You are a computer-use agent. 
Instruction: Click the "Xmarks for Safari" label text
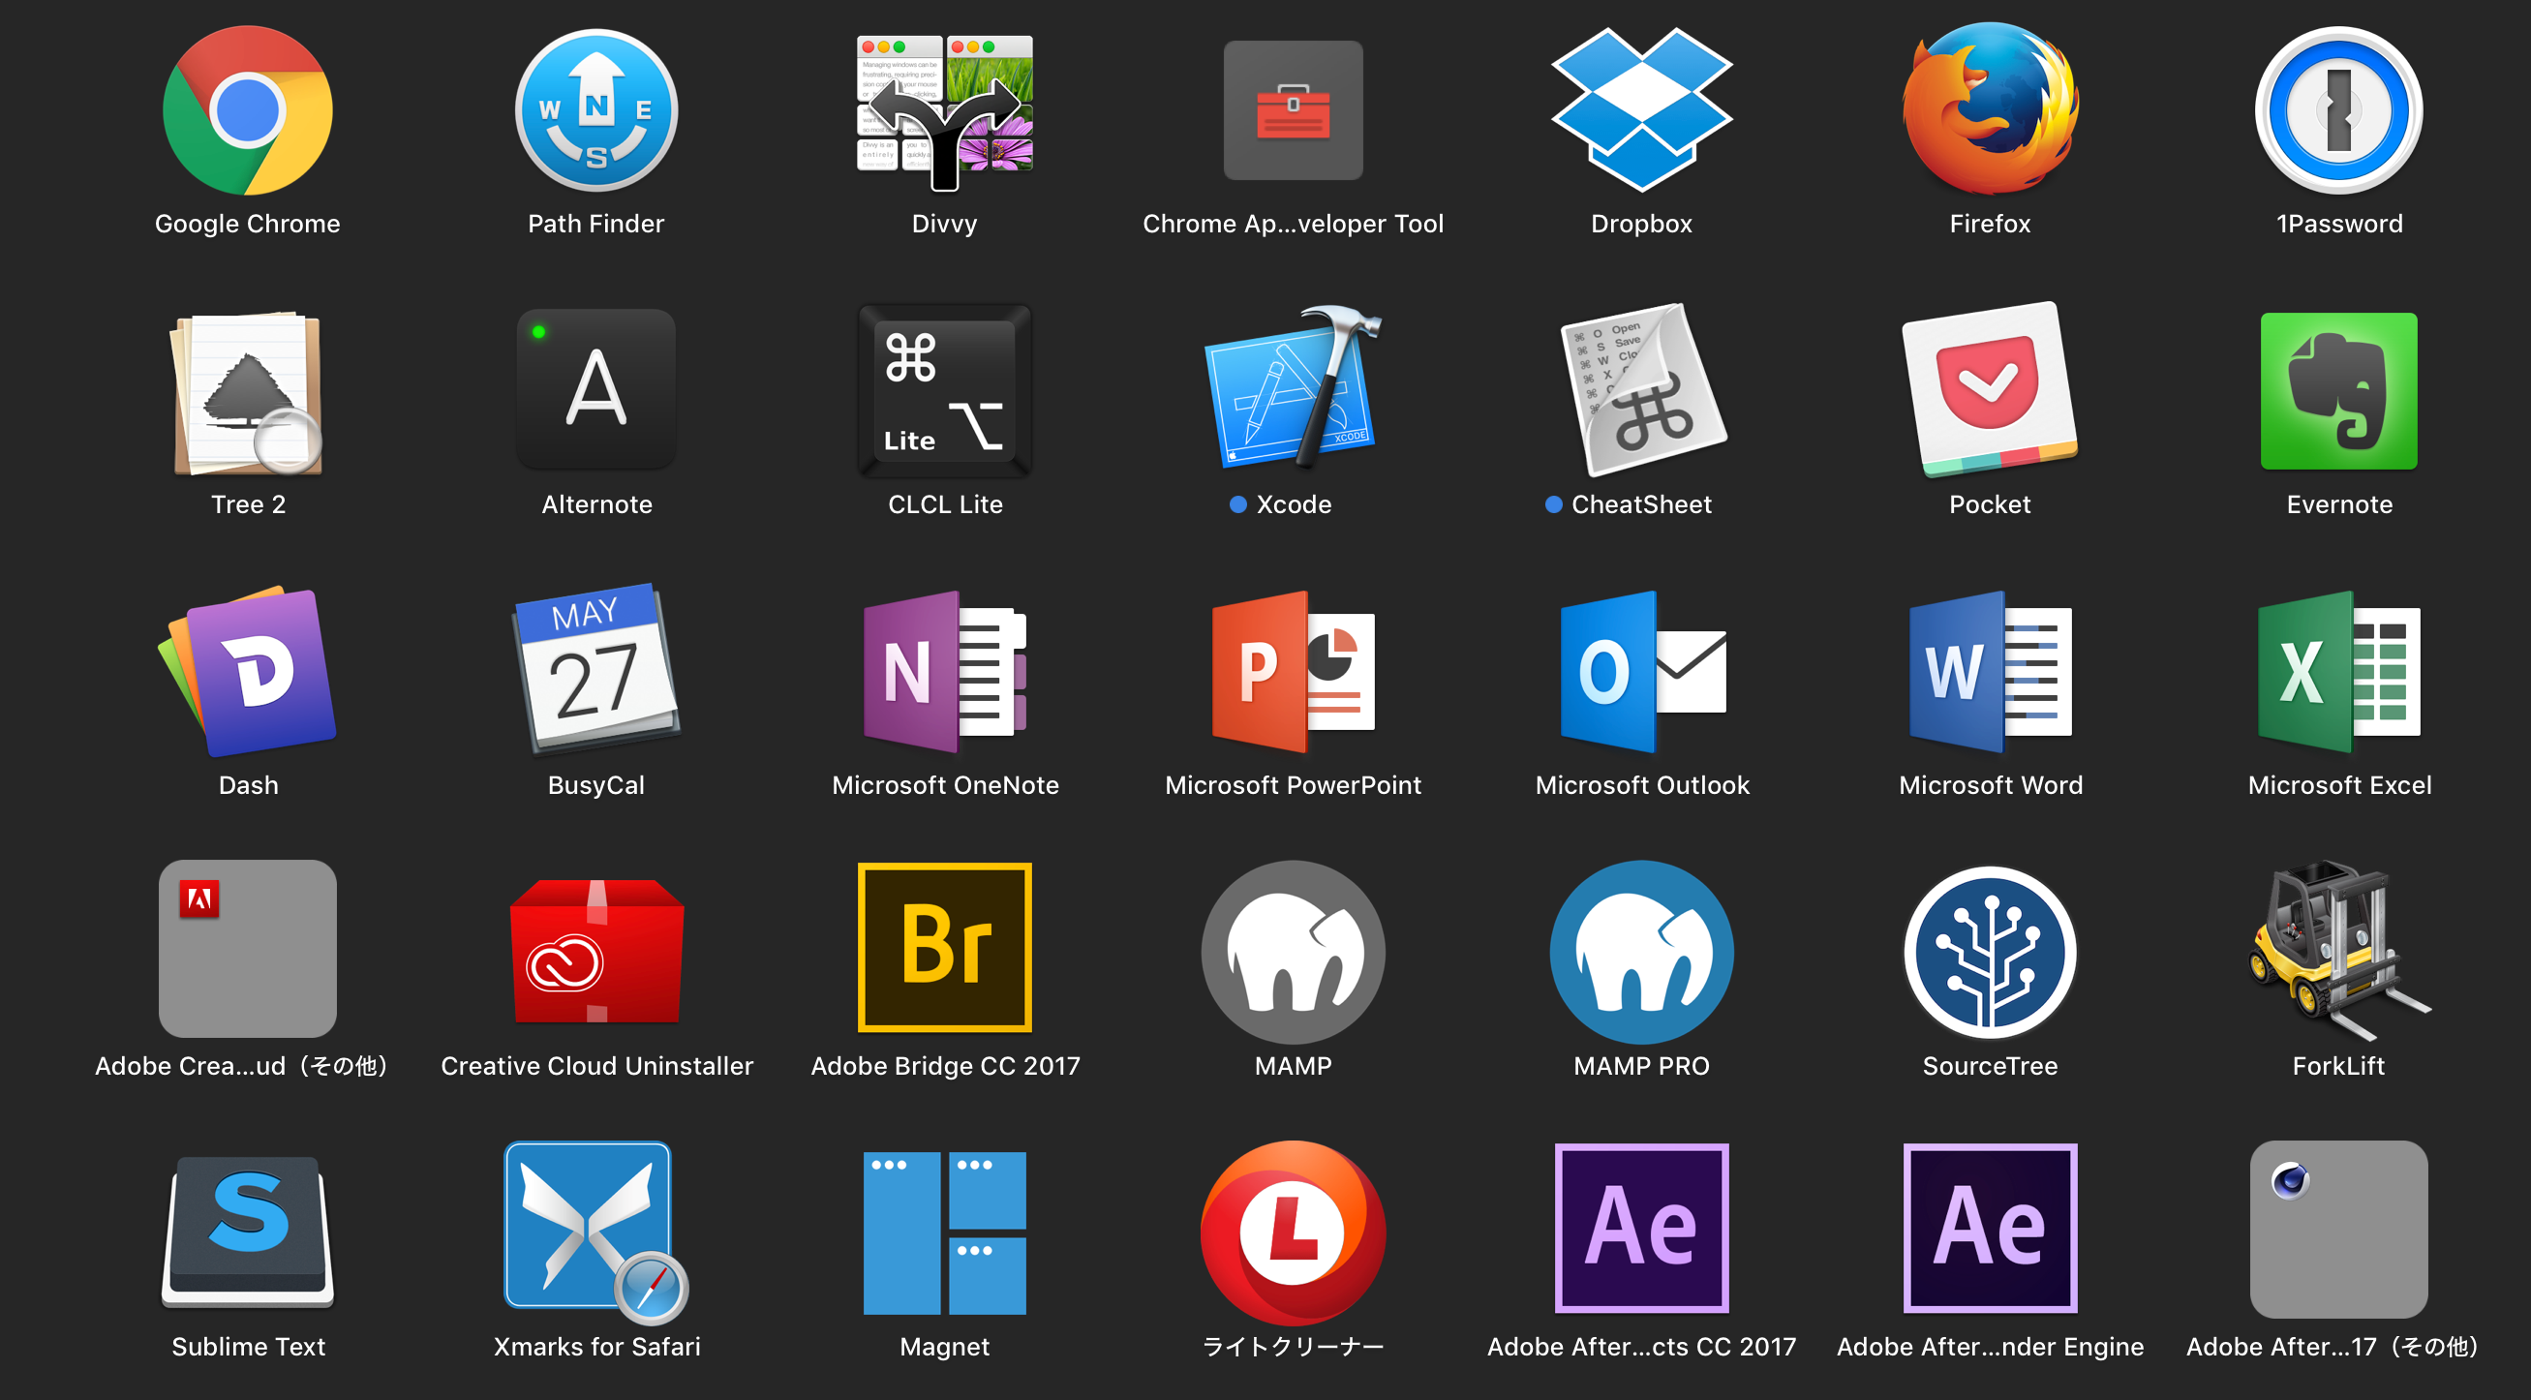[x=596, y=1347]
